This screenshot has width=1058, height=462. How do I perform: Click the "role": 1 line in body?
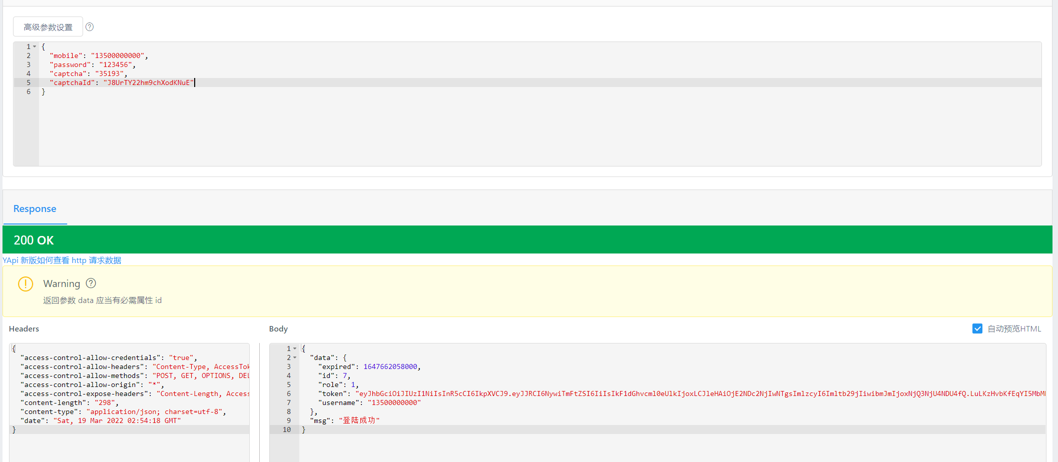click(338, 384)
